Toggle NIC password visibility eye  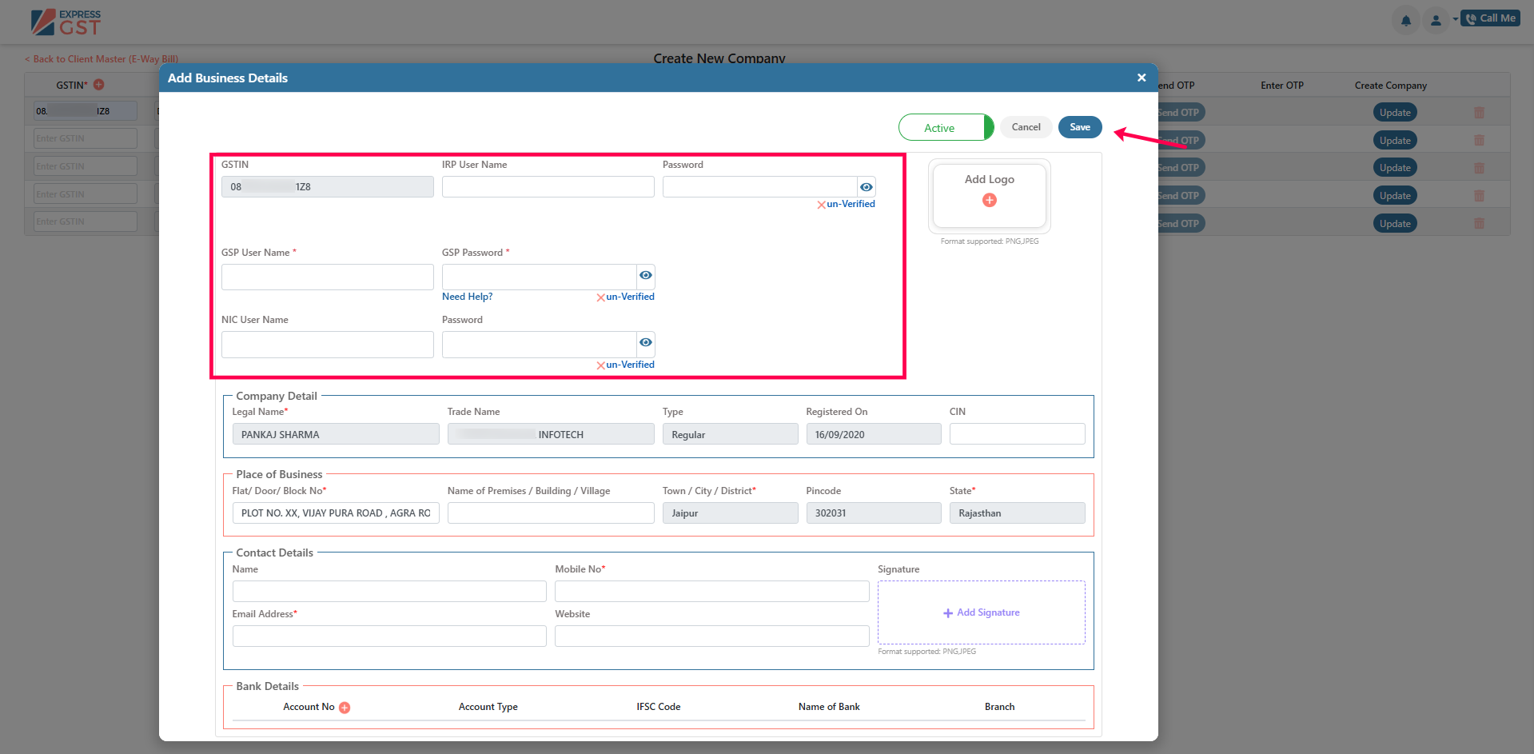[645, 343]
